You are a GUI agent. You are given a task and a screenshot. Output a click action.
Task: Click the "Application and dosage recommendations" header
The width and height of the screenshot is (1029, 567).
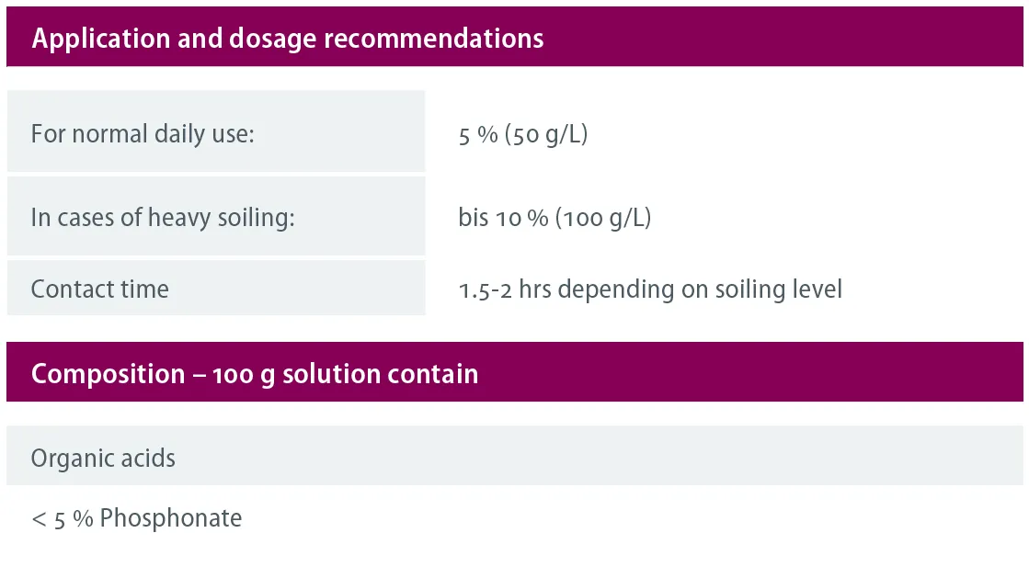287,39
